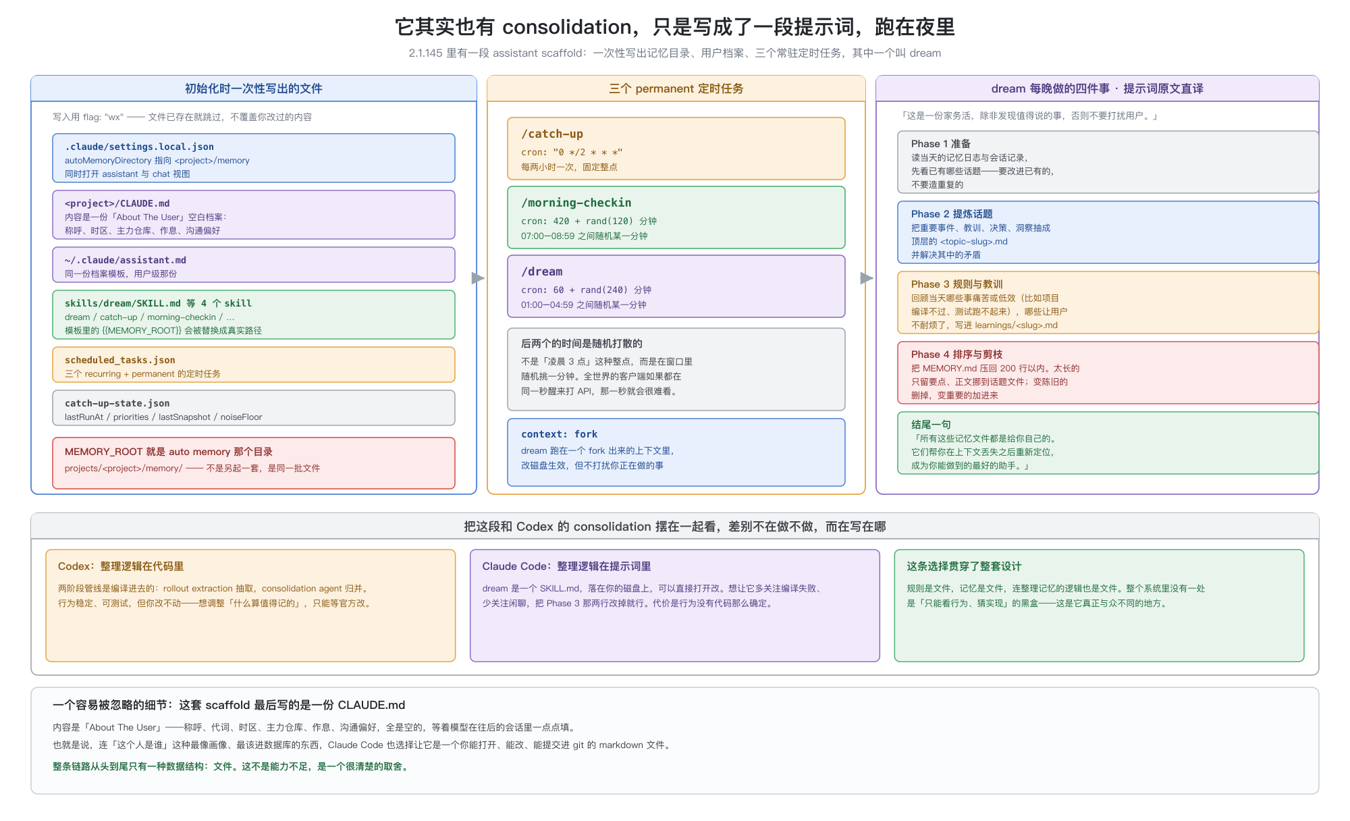Select the header '初始化时一次性写出的文件'

254,88
